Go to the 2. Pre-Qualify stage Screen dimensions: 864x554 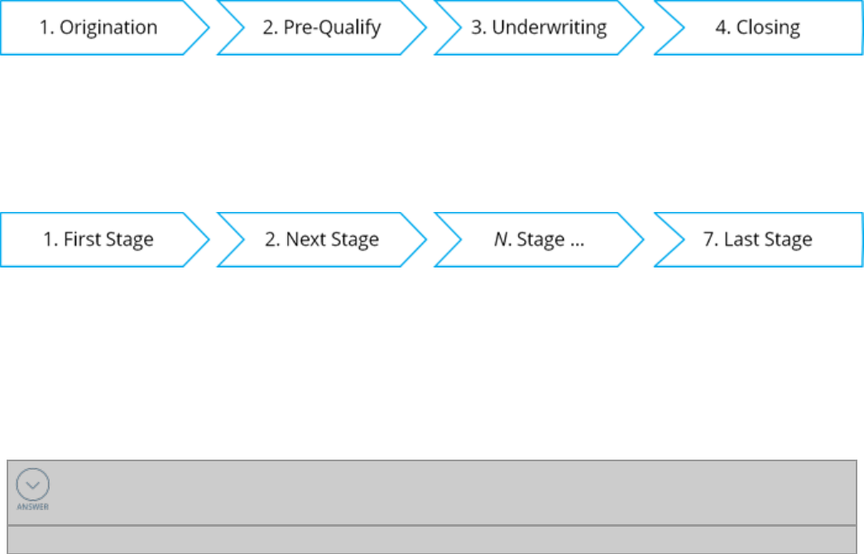coord(321,27)
